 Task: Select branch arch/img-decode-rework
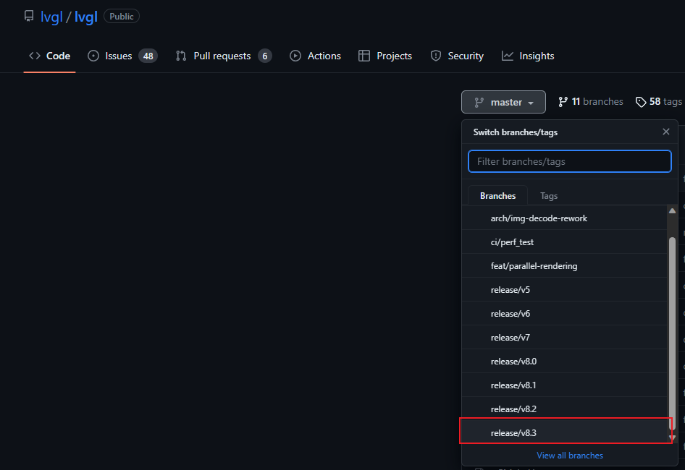tap(564, 218)
